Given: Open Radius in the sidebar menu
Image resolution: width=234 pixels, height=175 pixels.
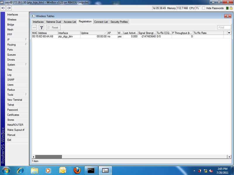Looking at the screenshot, I should [11, 90].
